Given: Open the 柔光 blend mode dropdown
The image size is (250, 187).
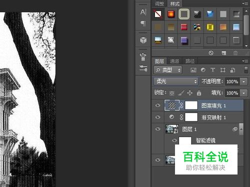Looking at the screenshot, I should point(176,81).
